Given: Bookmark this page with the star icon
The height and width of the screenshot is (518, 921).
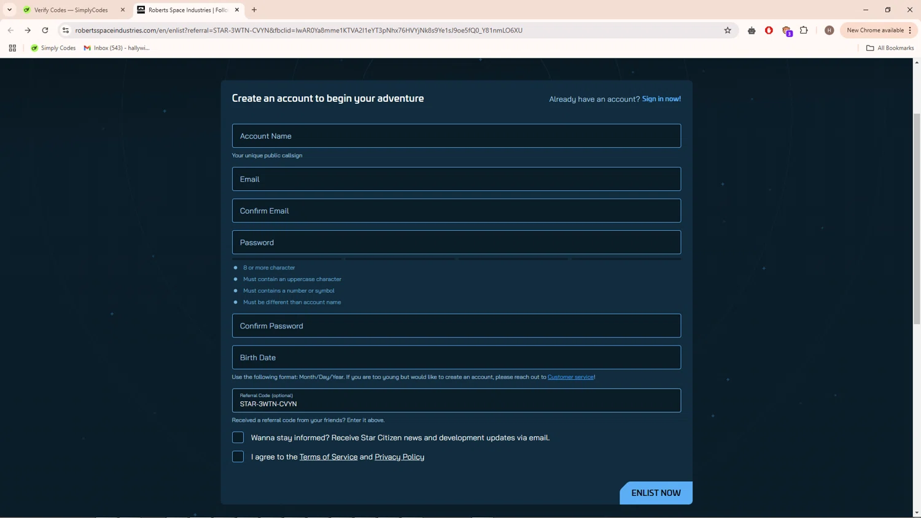Looking at the screenshot, I should 728,30.
